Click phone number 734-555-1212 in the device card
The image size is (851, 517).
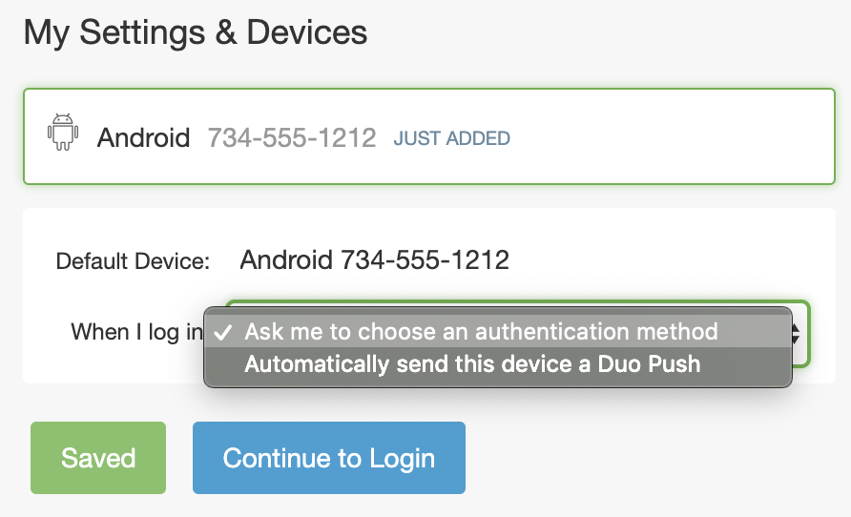point(292,137)
